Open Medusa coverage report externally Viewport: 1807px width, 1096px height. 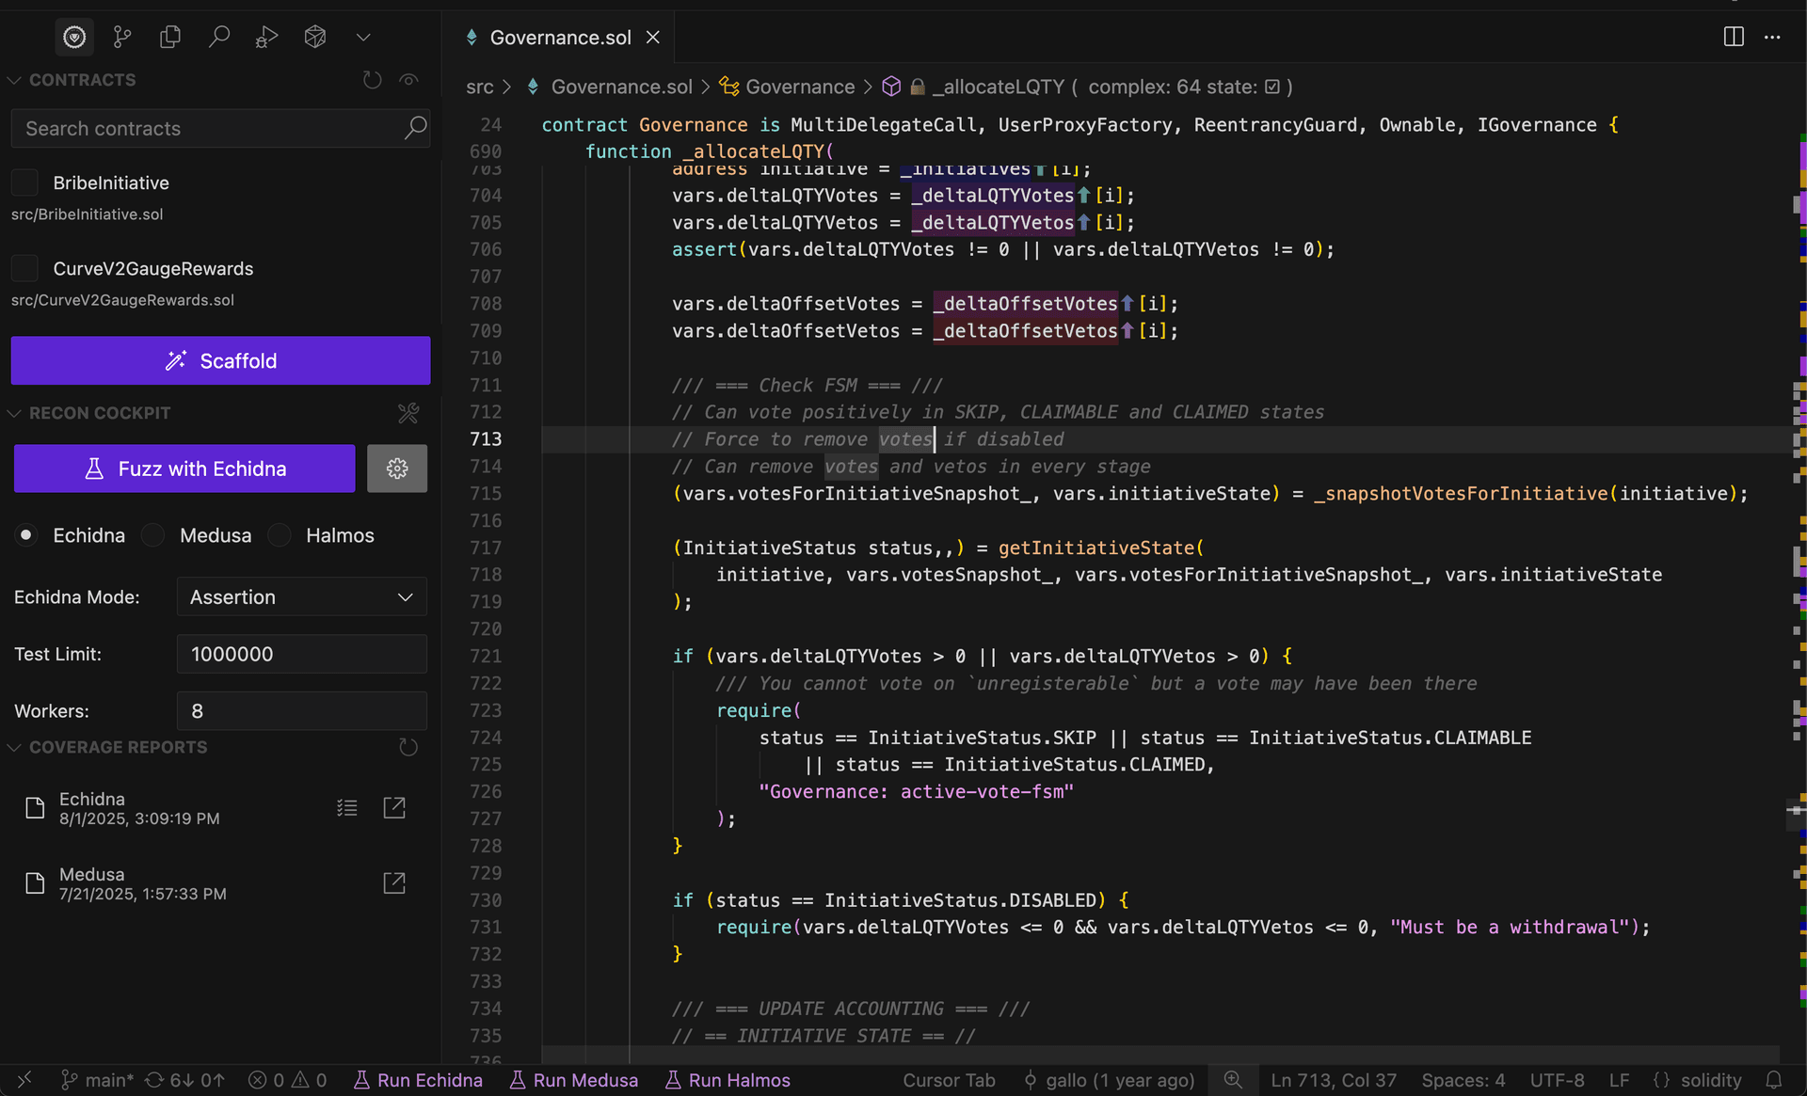pos(393,882)
